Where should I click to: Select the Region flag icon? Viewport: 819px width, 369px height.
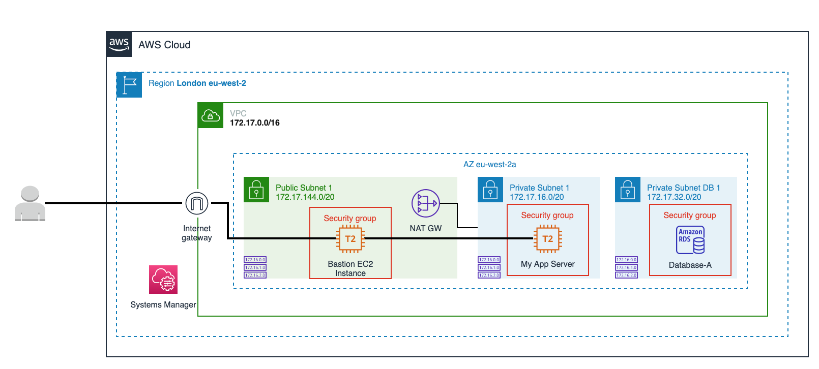[x=129, y=85]
